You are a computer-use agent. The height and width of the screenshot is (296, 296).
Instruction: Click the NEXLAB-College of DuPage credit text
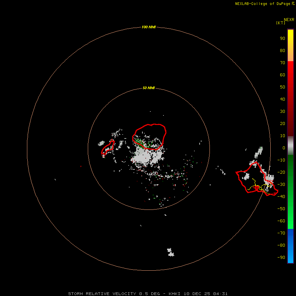coord(262,4)
